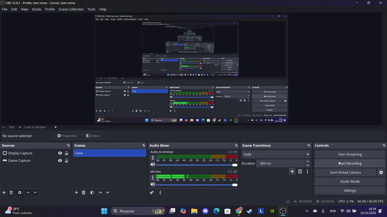Image resolution: width=387 pixels, height=217 pixels.
Task: Pop out the Scenes dock
Action: click(x=143, y=145)
